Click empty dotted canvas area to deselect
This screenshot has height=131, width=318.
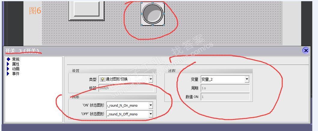coord(223,24)
